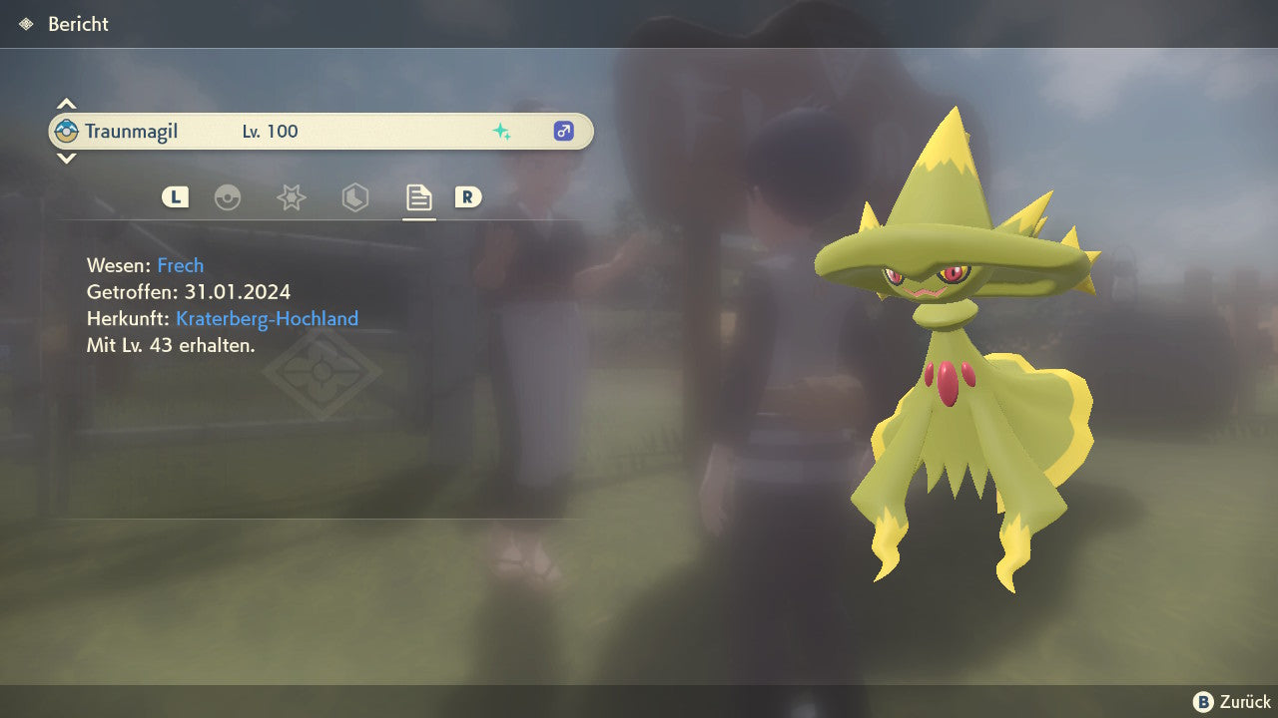Go to next Pokémon with down chevron
Image resolution: width=1278 pixels, height=718 pixels.
tap(66, 159)
